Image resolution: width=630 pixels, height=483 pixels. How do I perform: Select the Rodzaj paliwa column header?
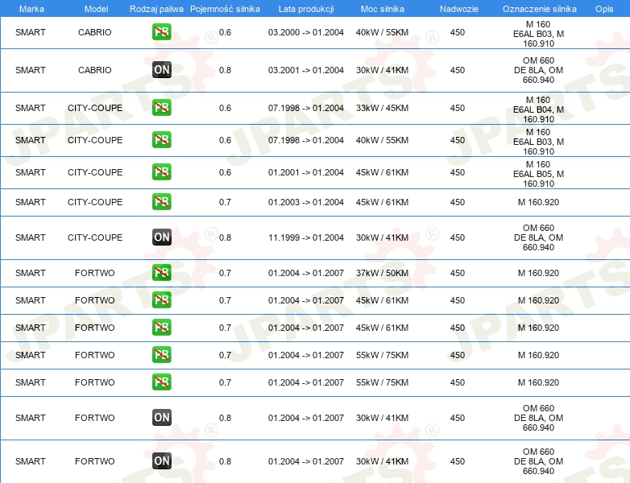(156, 8)
